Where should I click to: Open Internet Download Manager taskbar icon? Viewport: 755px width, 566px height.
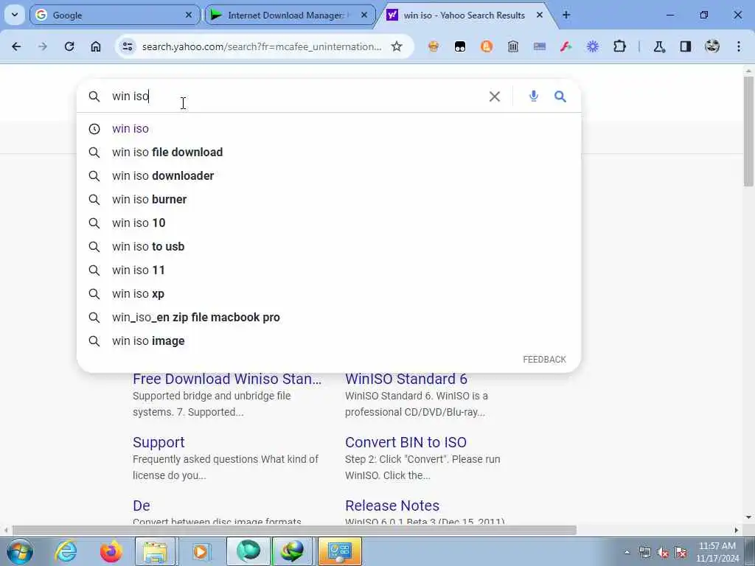tap(293, 551)
